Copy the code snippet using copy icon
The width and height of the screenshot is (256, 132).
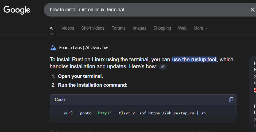pos(231,100)
